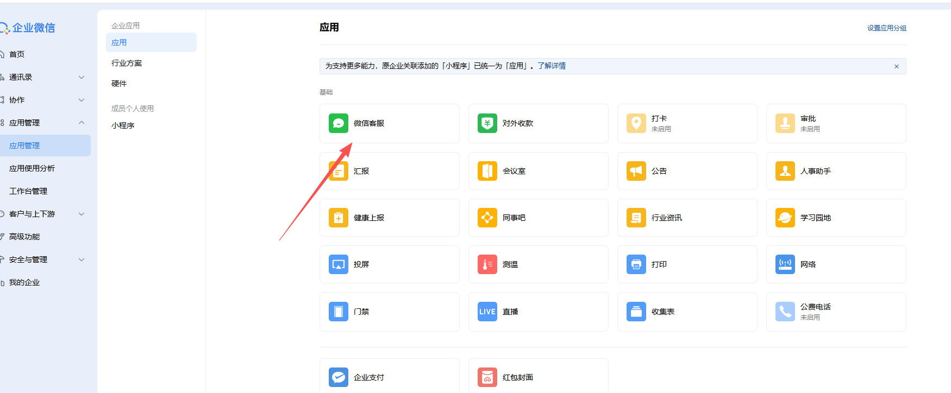This screenshot has width=951, height=393.
Task: Open the 红包封面 red envelope icon
Action: click(487, 377)
